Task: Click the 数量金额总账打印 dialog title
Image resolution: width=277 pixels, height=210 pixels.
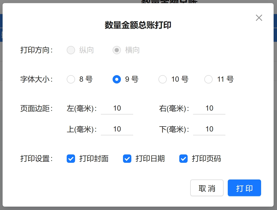Action: 138,25
